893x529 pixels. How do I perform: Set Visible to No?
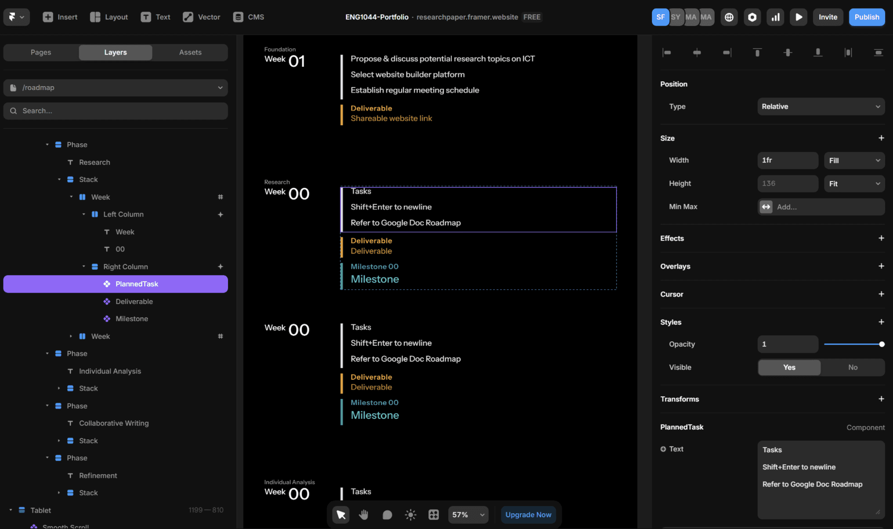[852, 367]
